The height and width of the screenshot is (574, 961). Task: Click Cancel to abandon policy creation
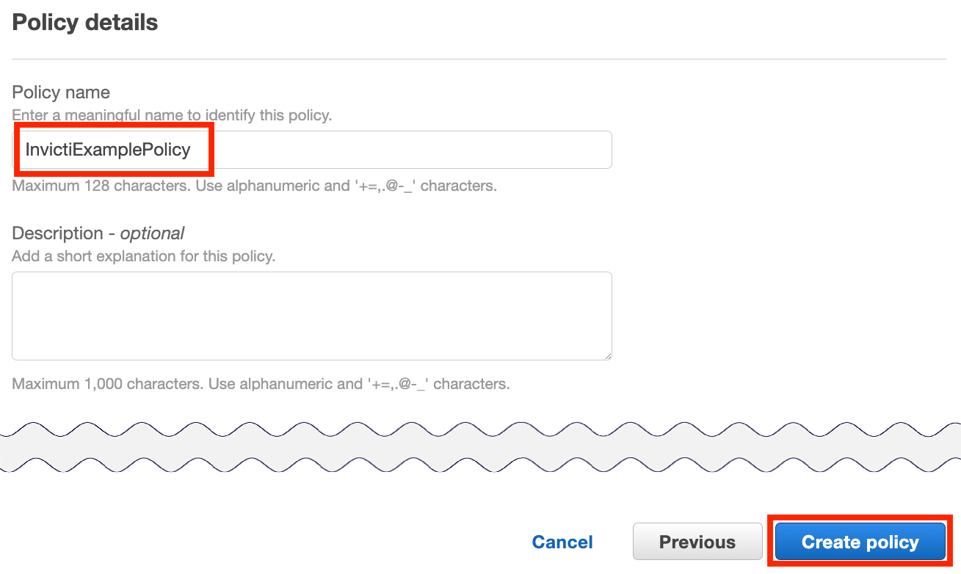tap(562, 541)
